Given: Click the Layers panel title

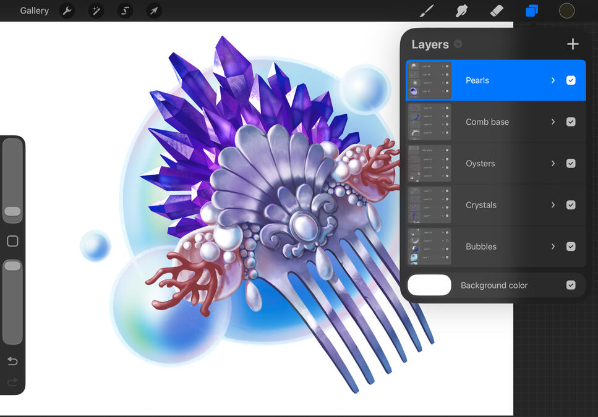Looking at the screenshot, I should [430, 44].
